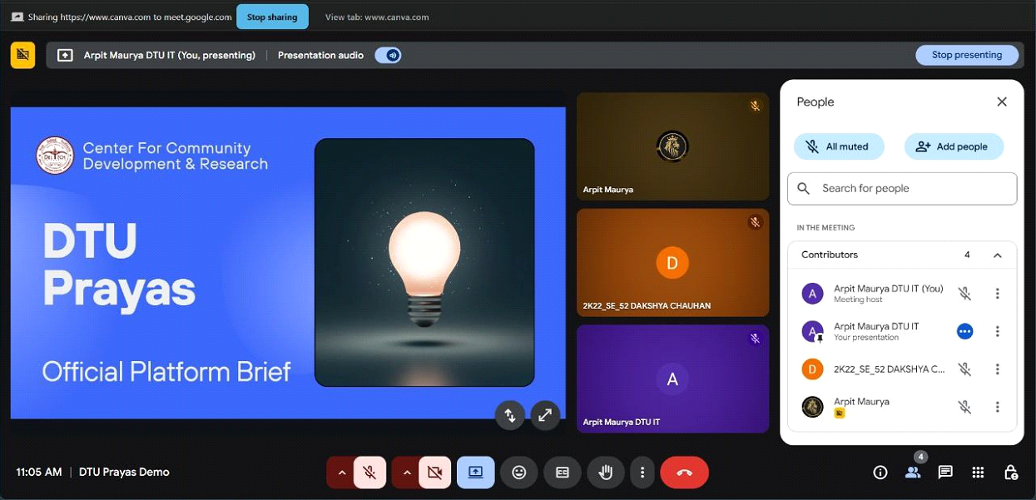1036x500 pixels.
Task: Click the DTU Prayas Demo meeting title
Action: click(x=124, y=472)
